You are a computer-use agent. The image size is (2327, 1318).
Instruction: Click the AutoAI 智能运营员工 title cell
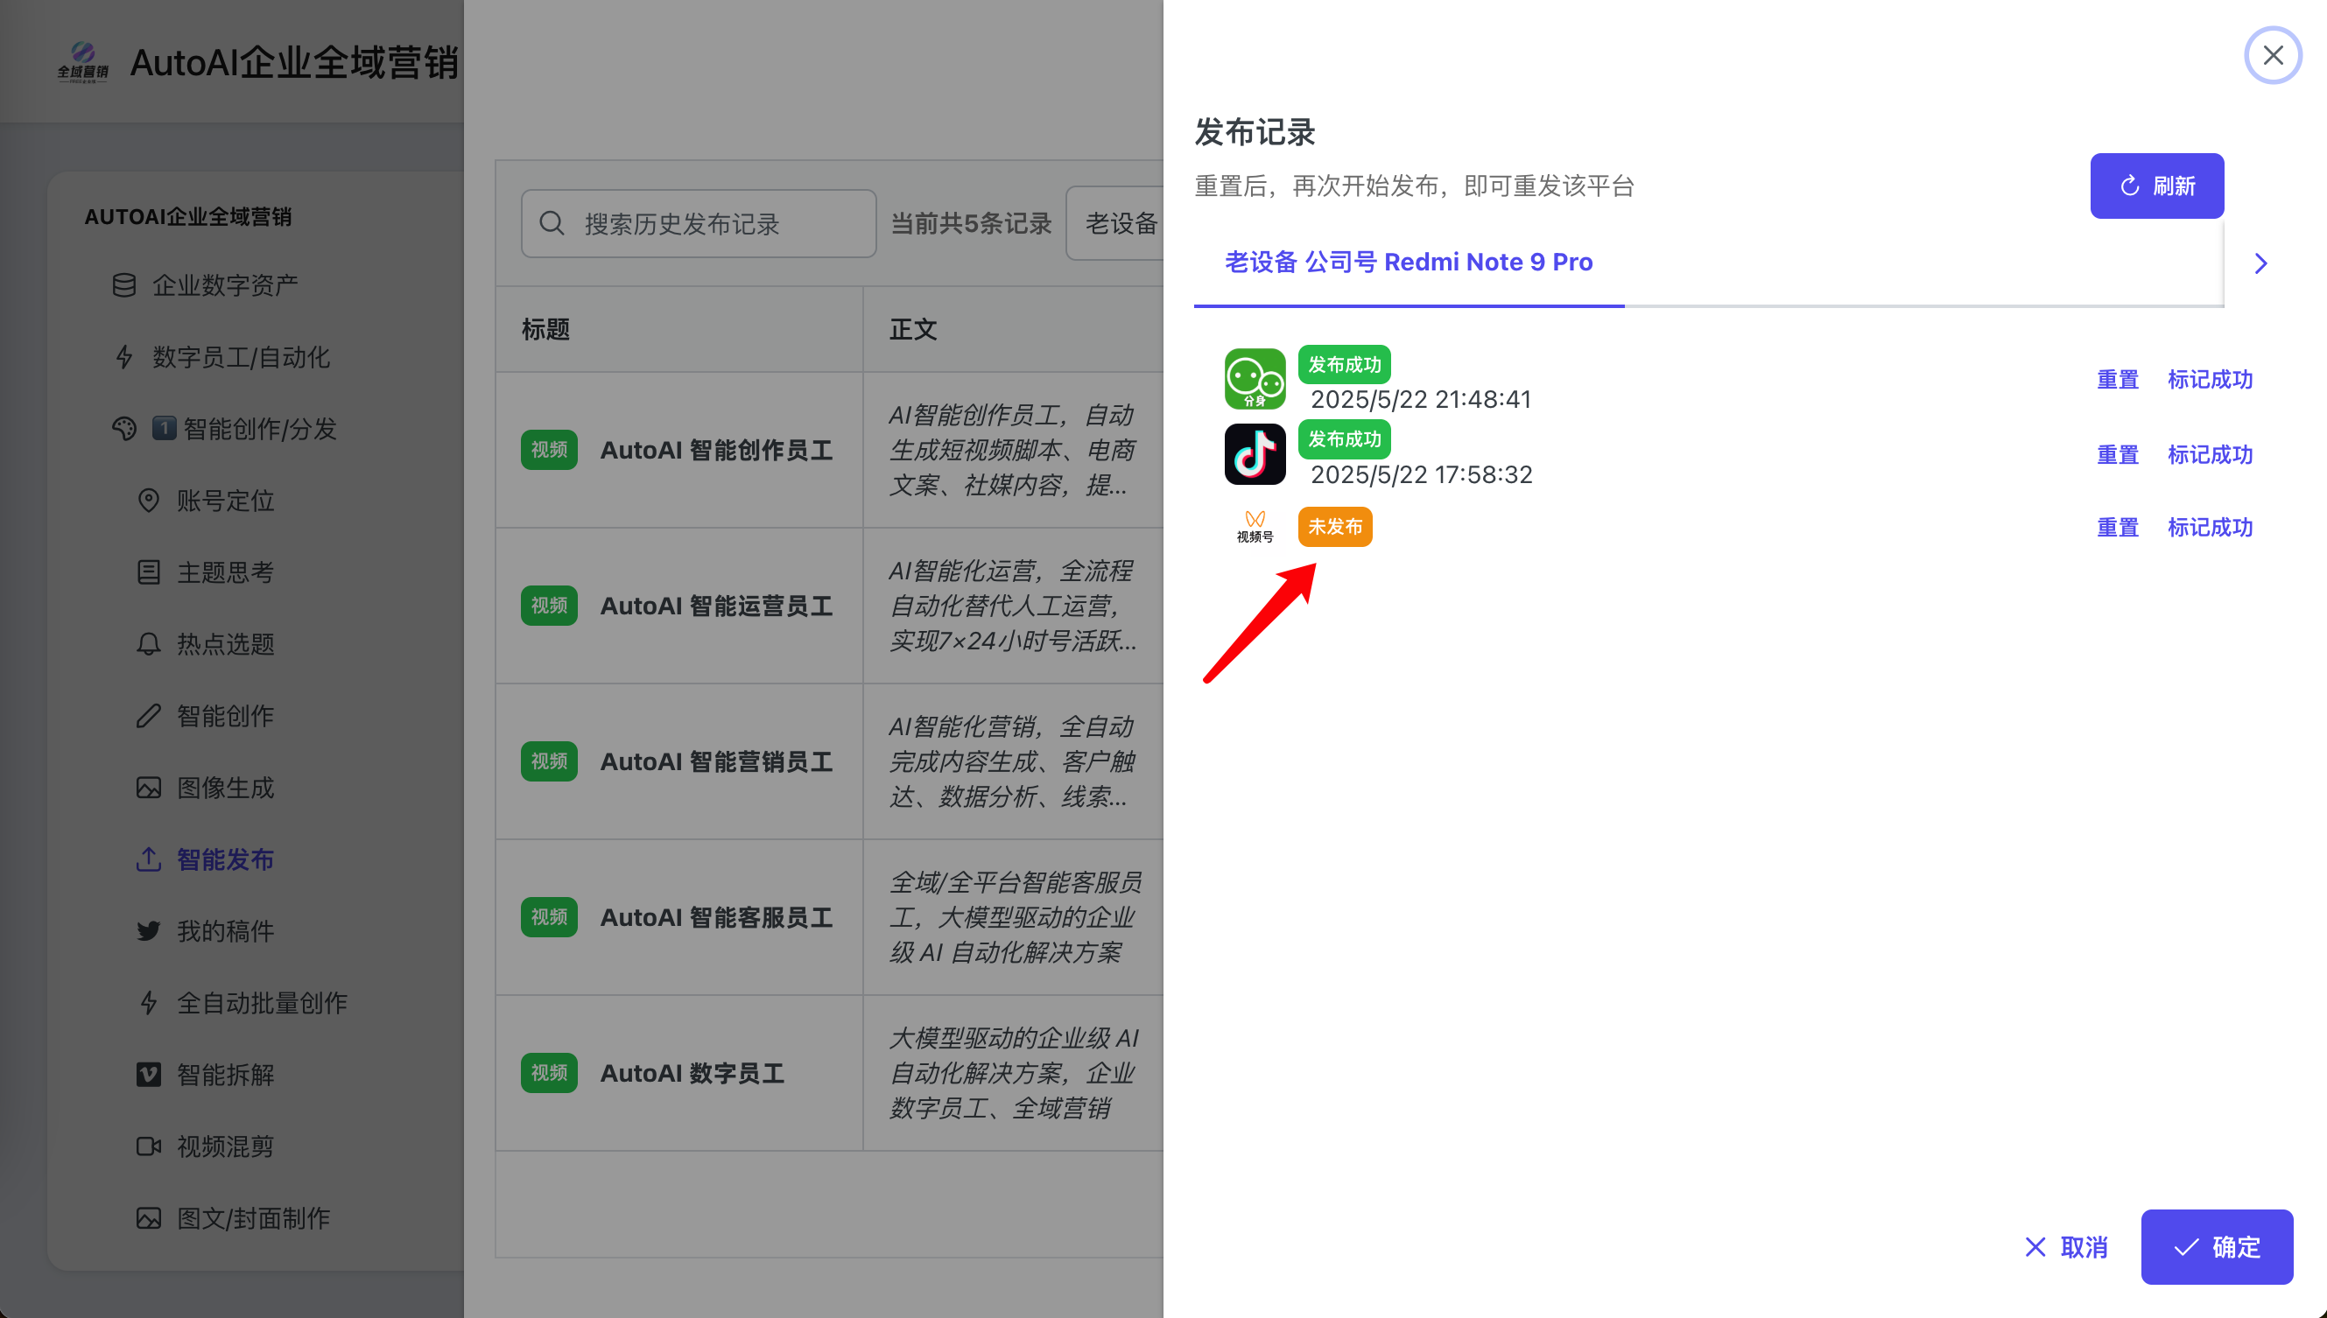point(679,606)
